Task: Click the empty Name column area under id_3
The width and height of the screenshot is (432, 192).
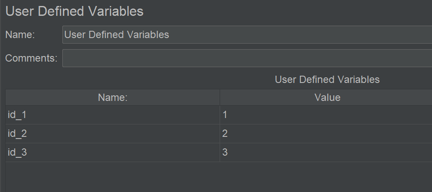Action: 113,177
